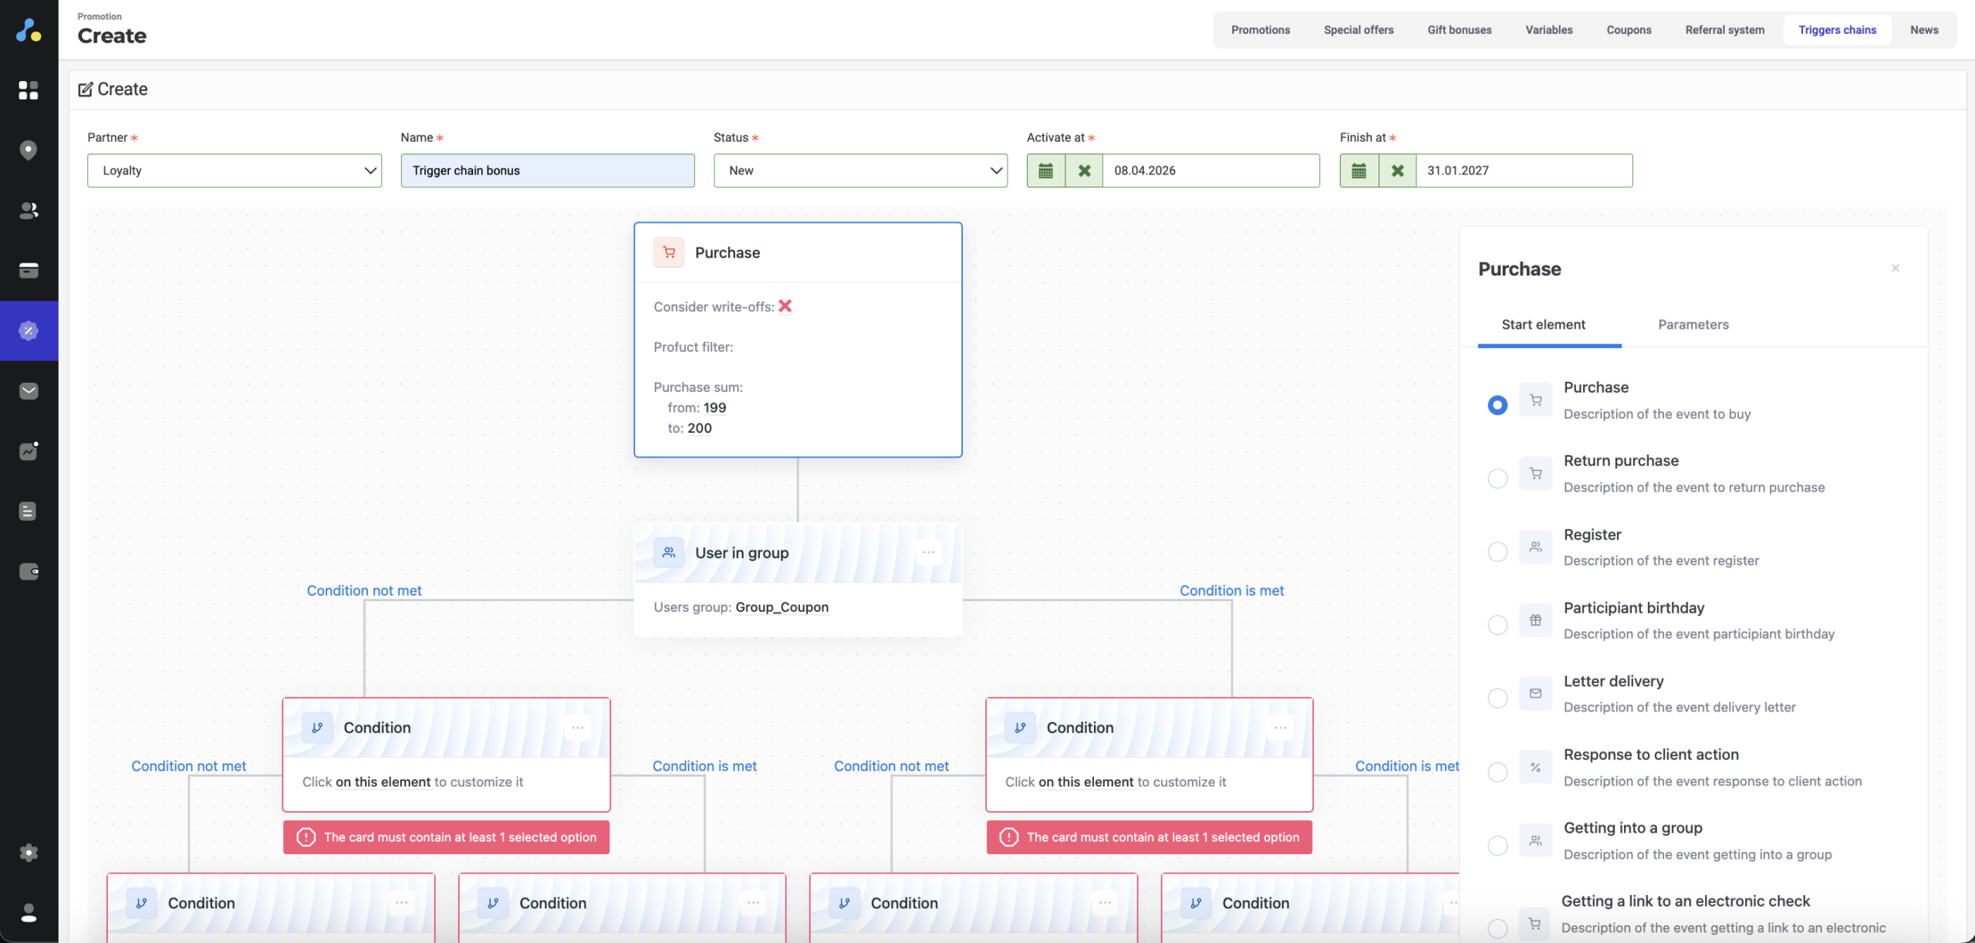Viewport: 1975px width, 943px height.
Task: Clear Finish at date with X icon
Action: click(1397, 171)
